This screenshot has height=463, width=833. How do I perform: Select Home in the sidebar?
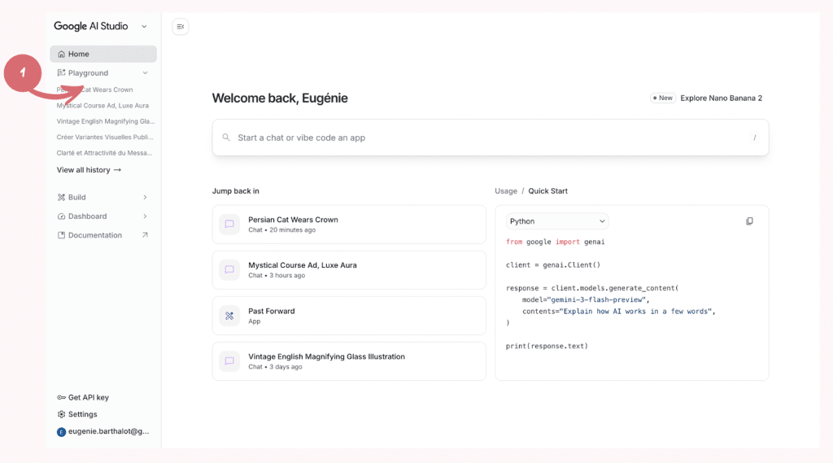point(103,55)
